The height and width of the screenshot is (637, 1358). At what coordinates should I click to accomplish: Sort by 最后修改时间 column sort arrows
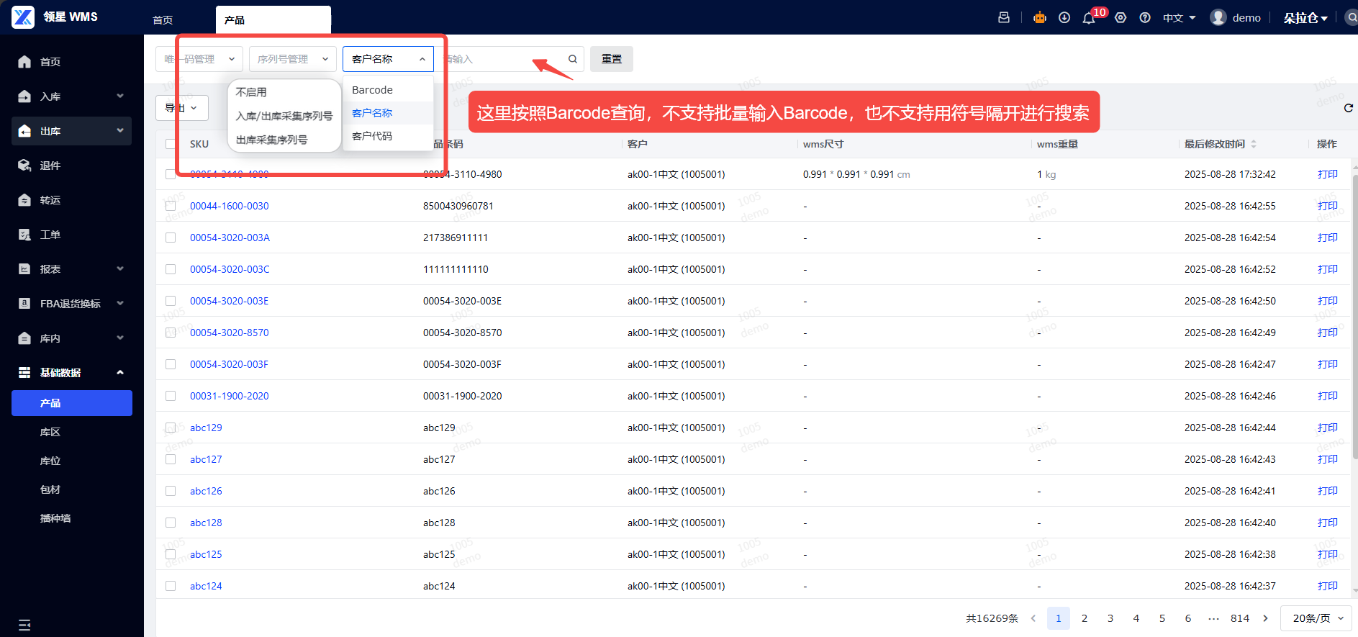pos(1254,144)
